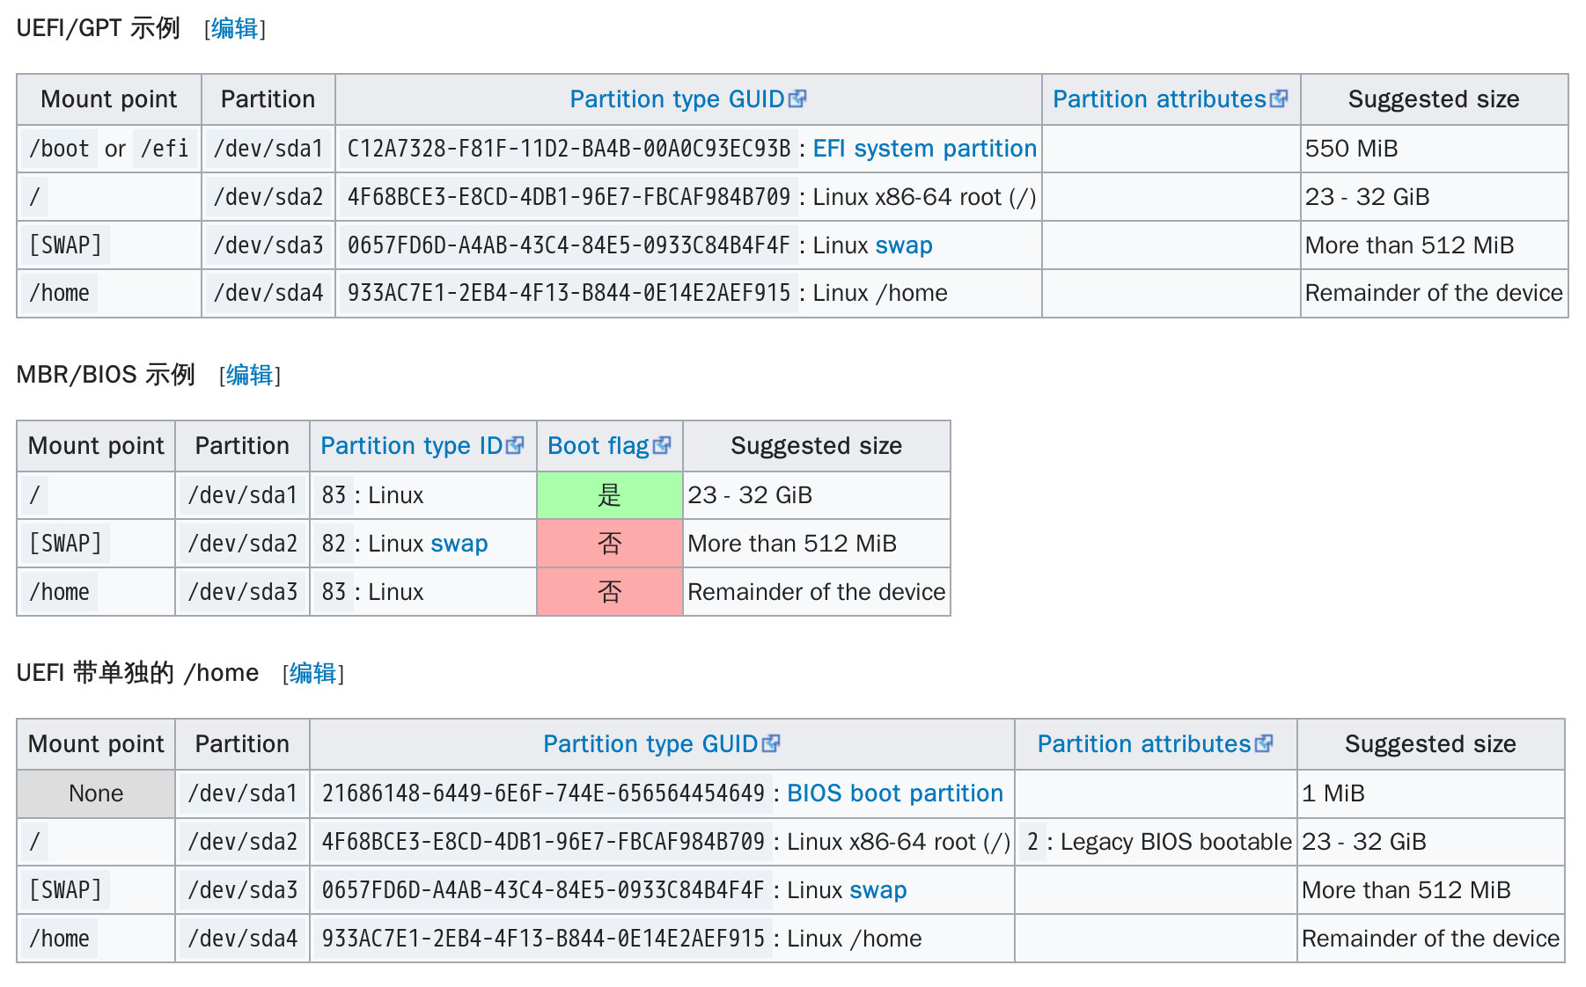This screenshot has height=987, width=1586.
Task: Click the 否 cell in the [SWAP] row
Action: (x=609, y=544)
